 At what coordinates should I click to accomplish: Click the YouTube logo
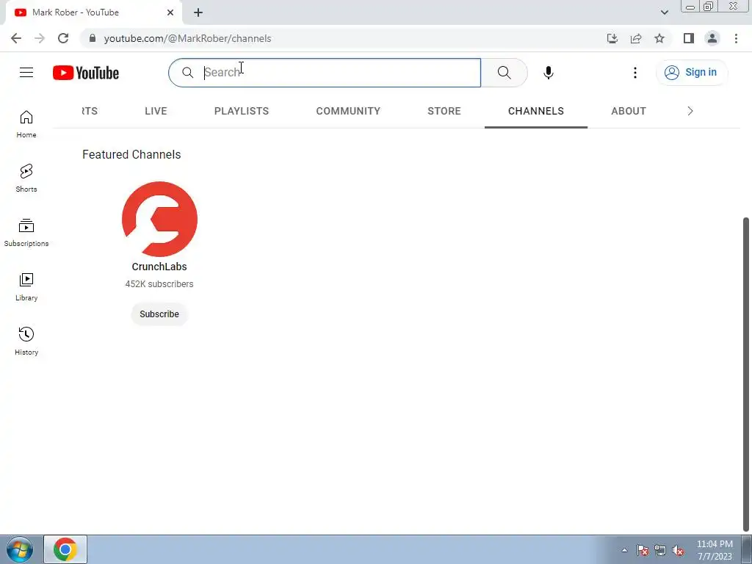[86, 73]
